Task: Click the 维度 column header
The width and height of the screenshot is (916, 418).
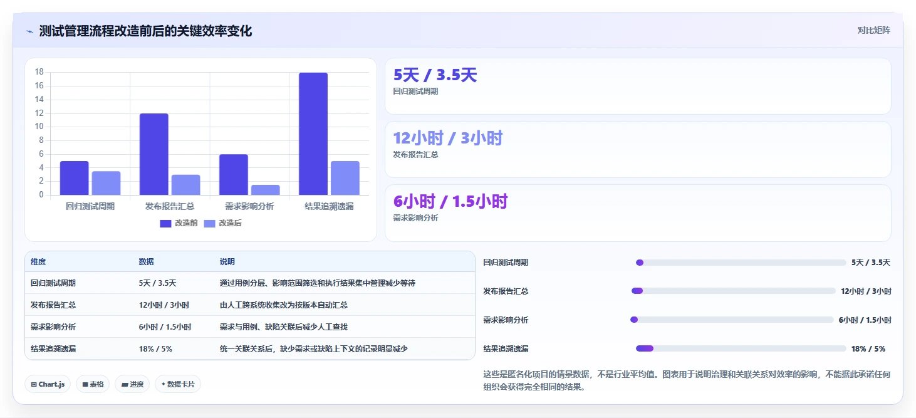Action: (38, 262)
